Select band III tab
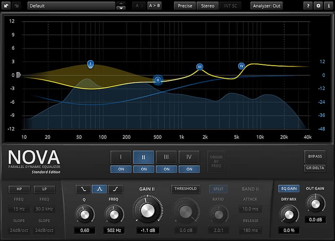Image resolution: width=335 pixels, height=241 pixels. [166, 157]
